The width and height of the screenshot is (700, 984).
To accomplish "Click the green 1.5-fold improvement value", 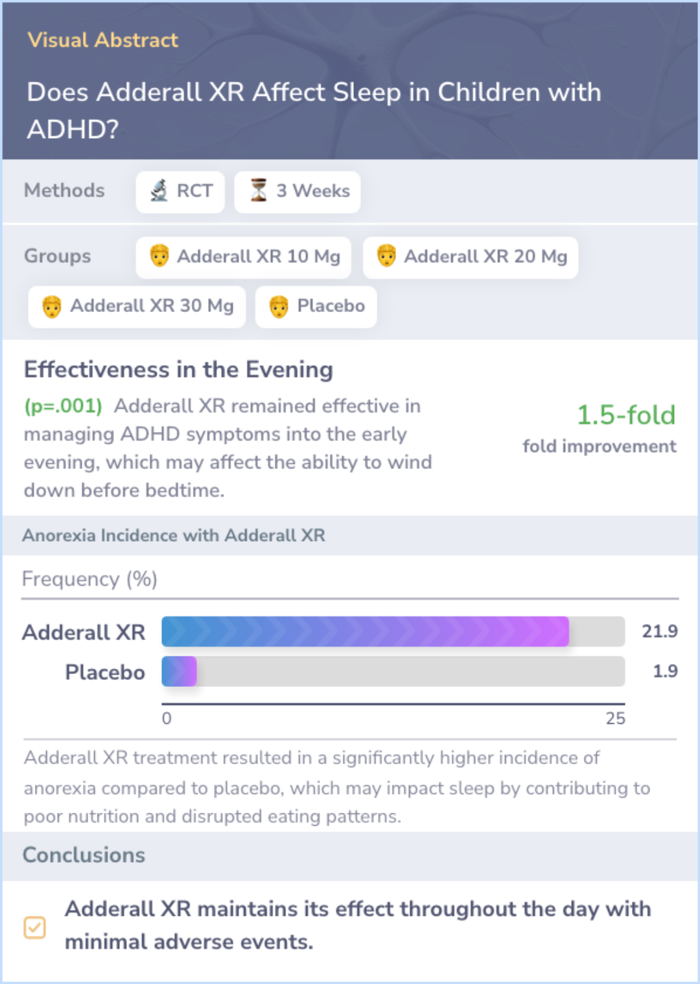I will [626, 415].
